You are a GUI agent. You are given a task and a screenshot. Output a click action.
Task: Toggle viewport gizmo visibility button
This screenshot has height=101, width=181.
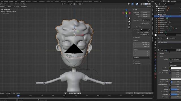(132, 4)
